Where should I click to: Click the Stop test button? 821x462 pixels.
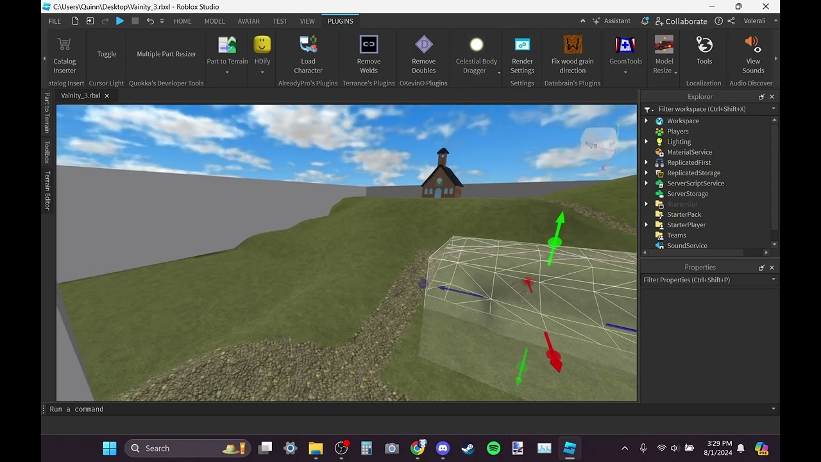click(135, 21)
